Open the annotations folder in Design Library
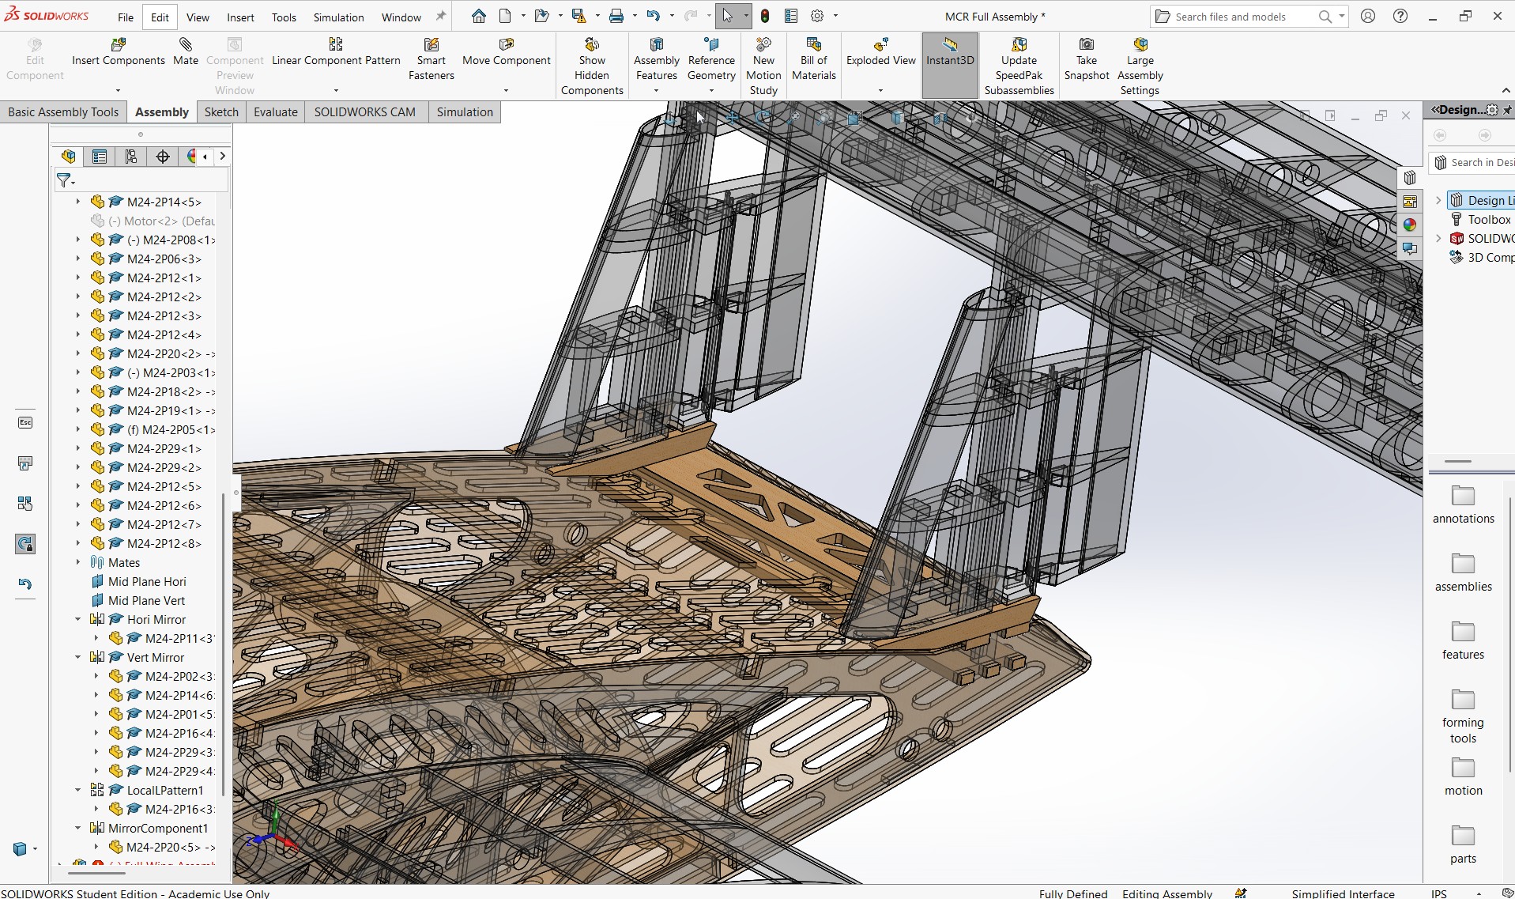 (x=1463, y=504)
